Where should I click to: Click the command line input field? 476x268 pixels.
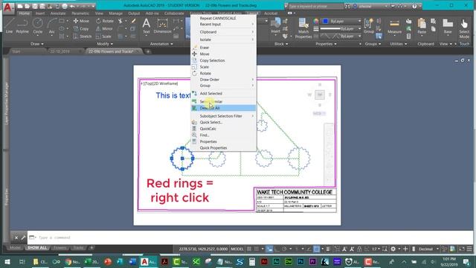tap(249, 237)
